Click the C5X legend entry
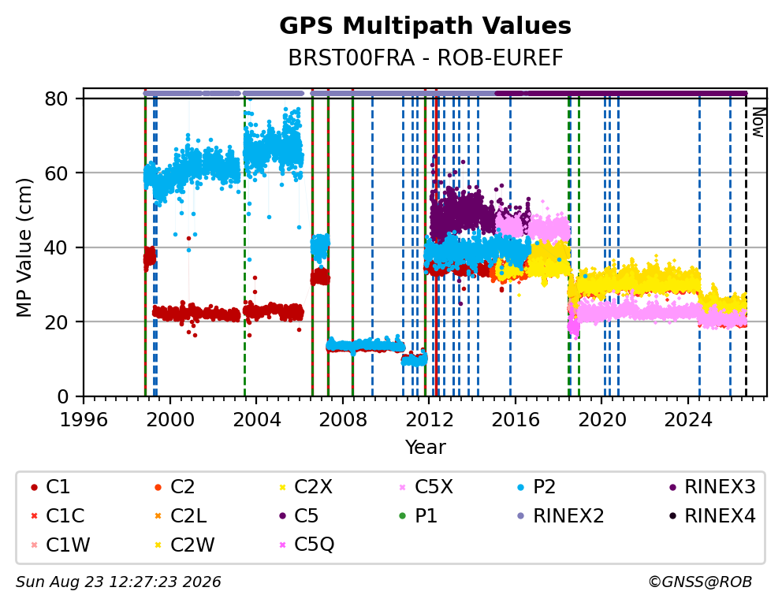Viewport: 782px width, 606px height. click(x=426, y=487)
